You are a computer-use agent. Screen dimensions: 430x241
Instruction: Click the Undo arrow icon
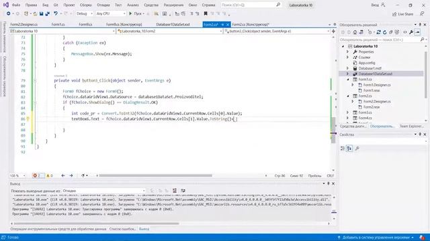click(56, 13)
